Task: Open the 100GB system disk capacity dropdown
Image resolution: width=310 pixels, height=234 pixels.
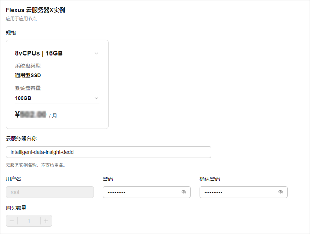Action: (57, 98)
